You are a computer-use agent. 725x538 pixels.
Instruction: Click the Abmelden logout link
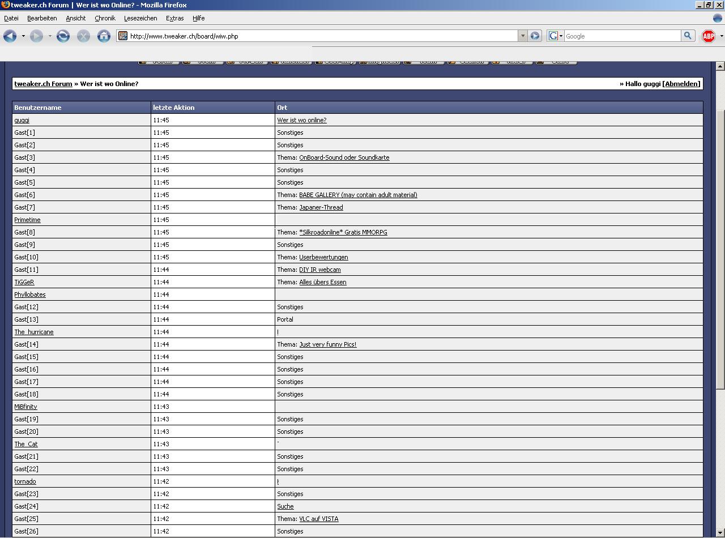(682, 84)
